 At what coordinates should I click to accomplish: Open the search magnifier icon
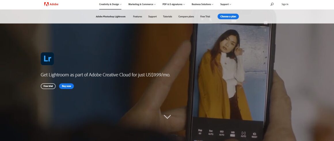[272, 4]
